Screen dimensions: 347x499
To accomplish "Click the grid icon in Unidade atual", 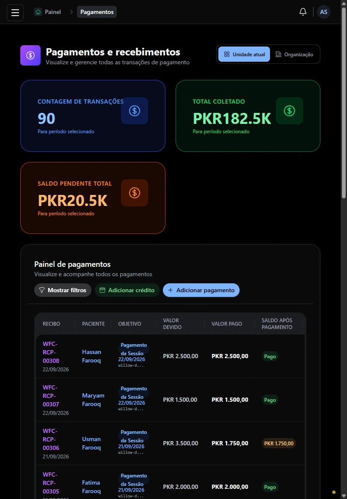I will [227, 55].
